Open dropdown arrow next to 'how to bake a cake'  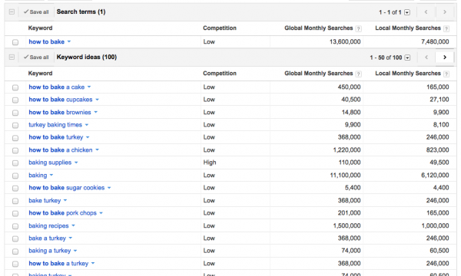click(x=89, y=87)
